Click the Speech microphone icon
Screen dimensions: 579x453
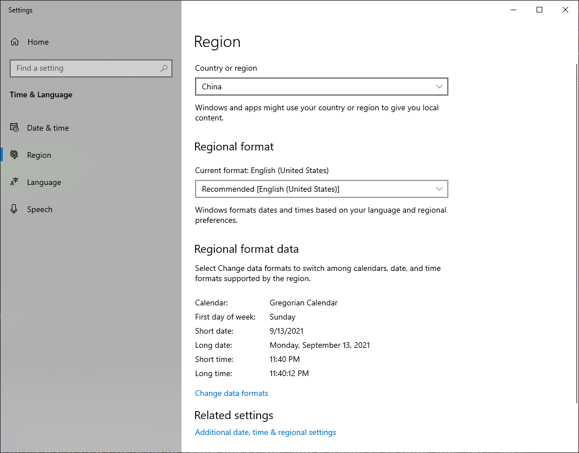pos(15,209)
